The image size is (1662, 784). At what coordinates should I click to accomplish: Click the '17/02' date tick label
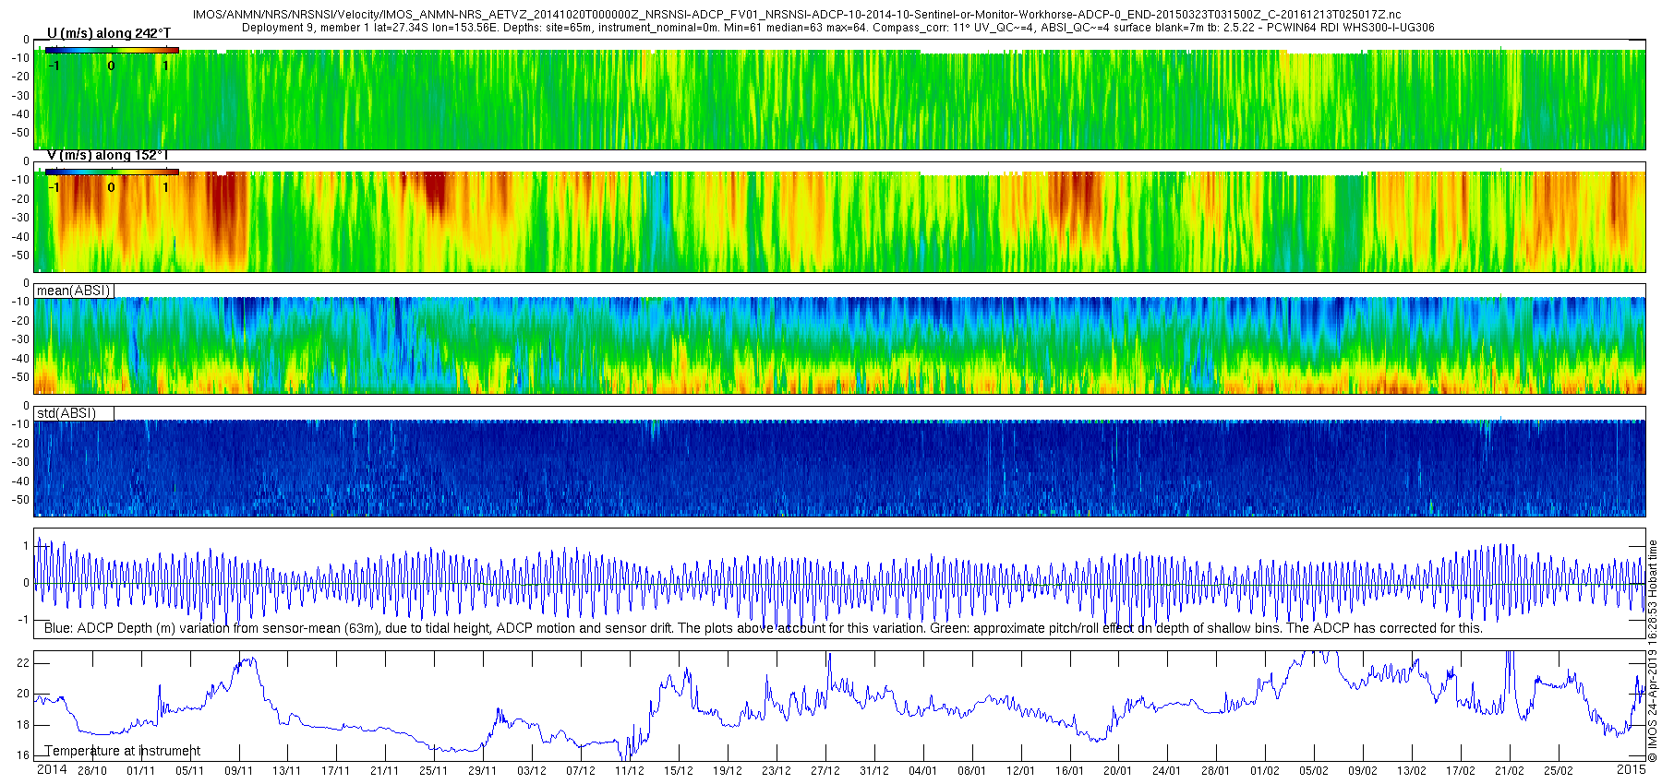(x=1461, y=771)
